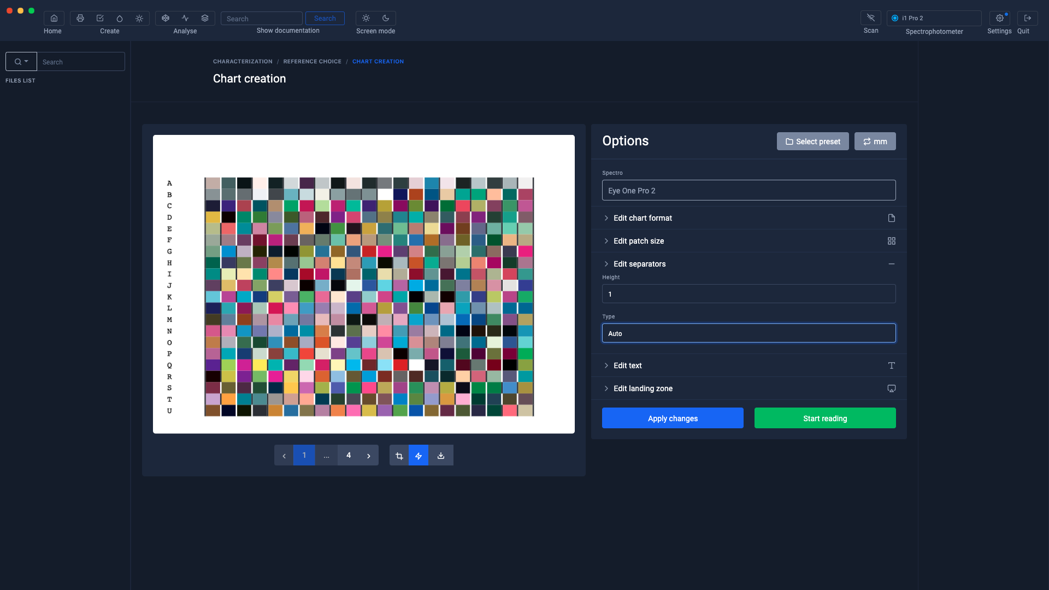Click the minus icon beside Edit separators
Image resolution: width=1049 pixels, height=590 pixels.
pyautogui.click(x=892, y=264)
